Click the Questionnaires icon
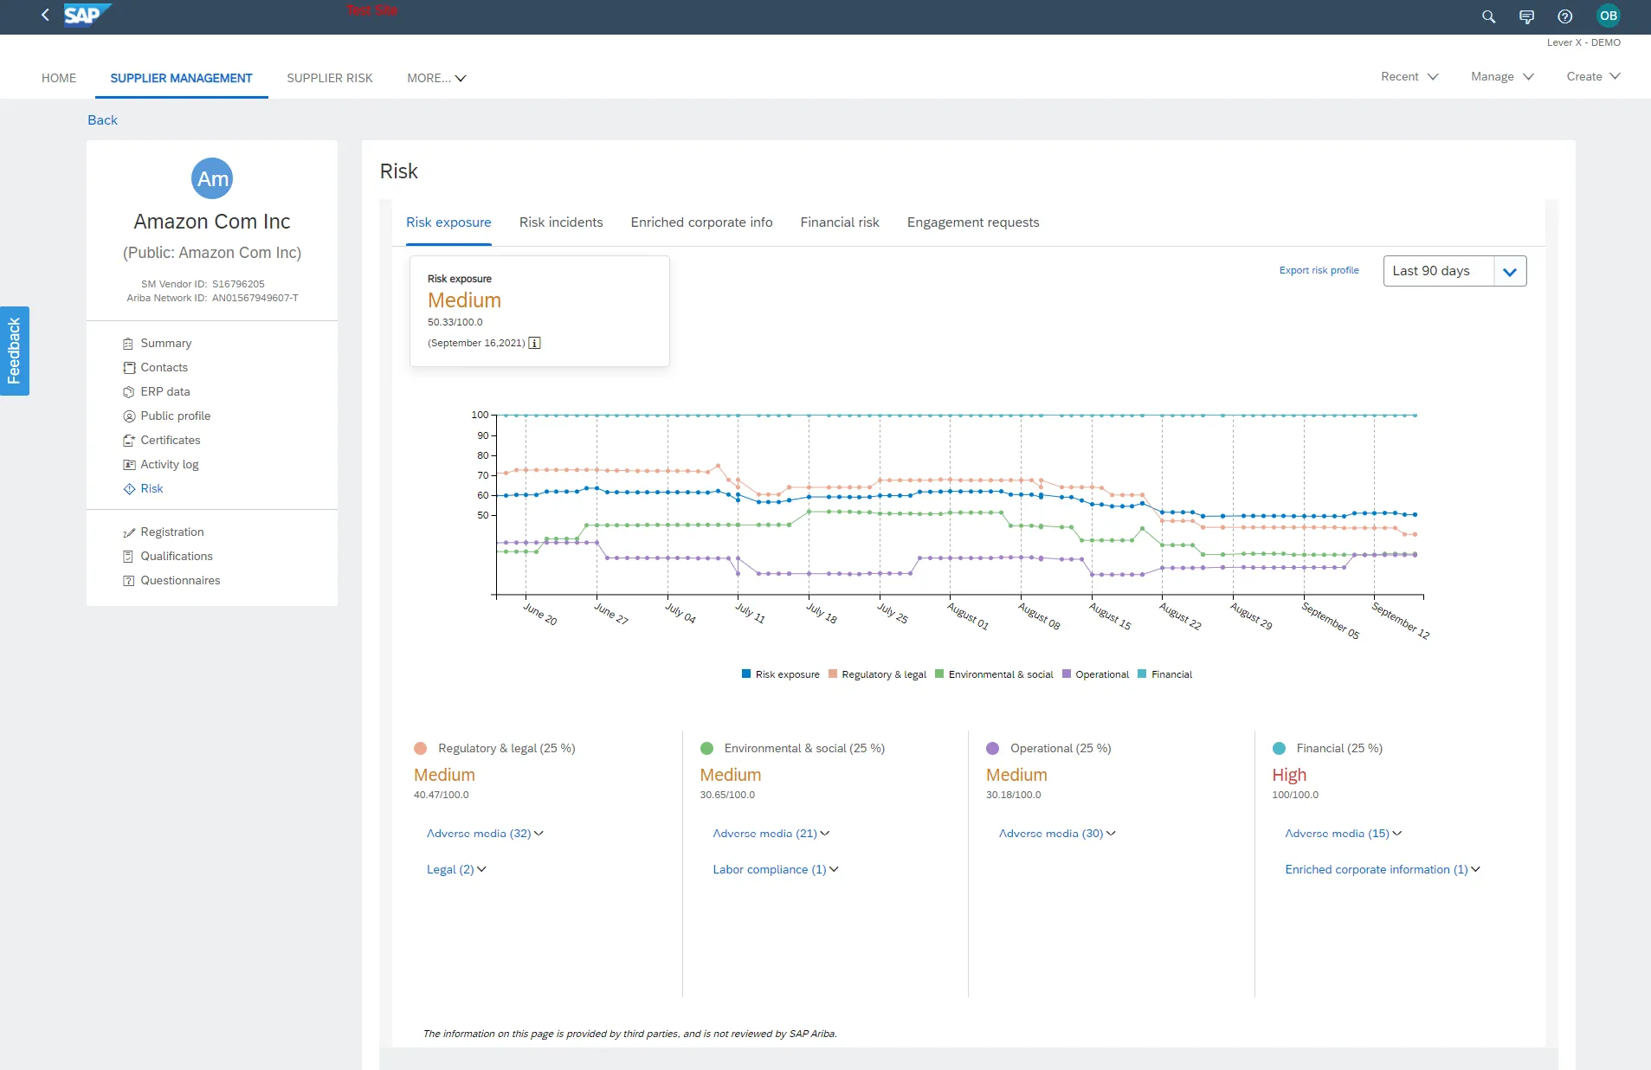 click(x=128, y=581)
